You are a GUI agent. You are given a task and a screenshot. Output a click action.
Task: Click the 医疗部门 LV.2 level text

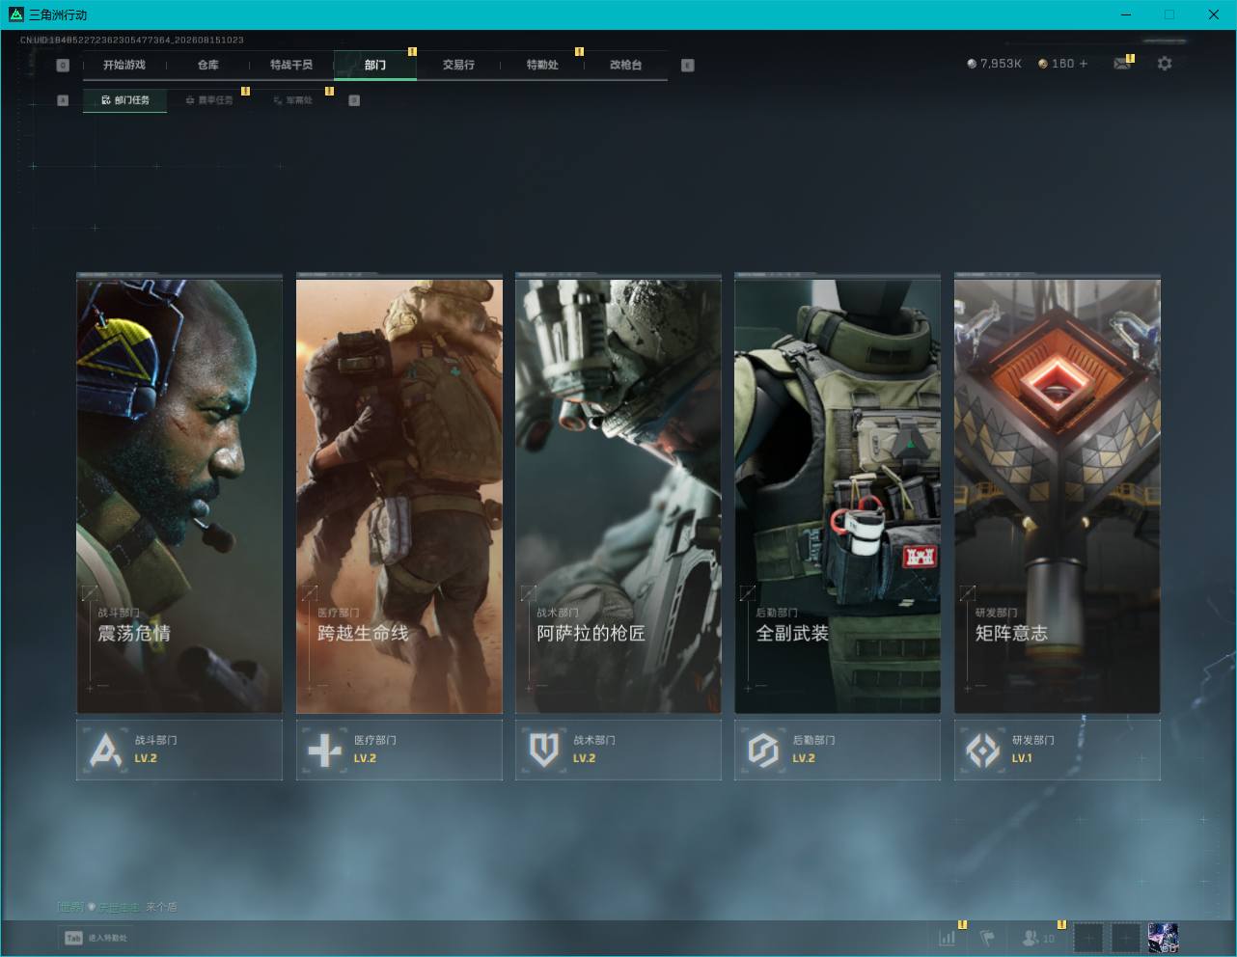coord(365,758)
